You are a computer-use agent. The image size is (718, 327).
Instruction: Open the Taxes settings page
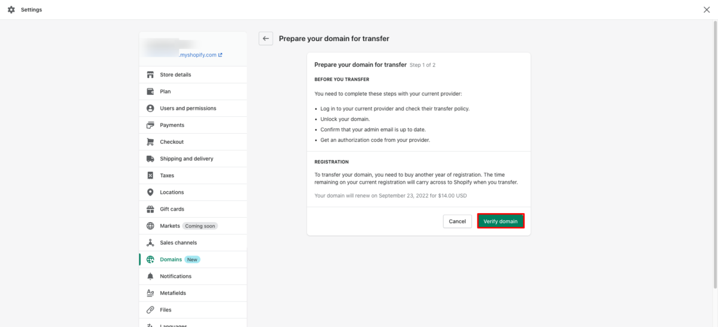tap(167, 175)
